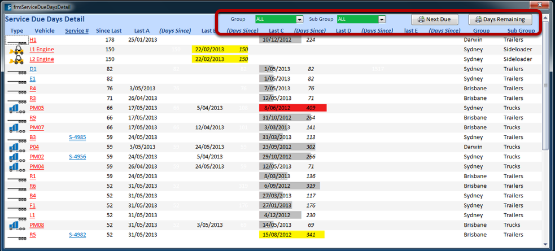Click the truck icon for PM02
This screenshot has width=555, height=251.
click(16, 157)
